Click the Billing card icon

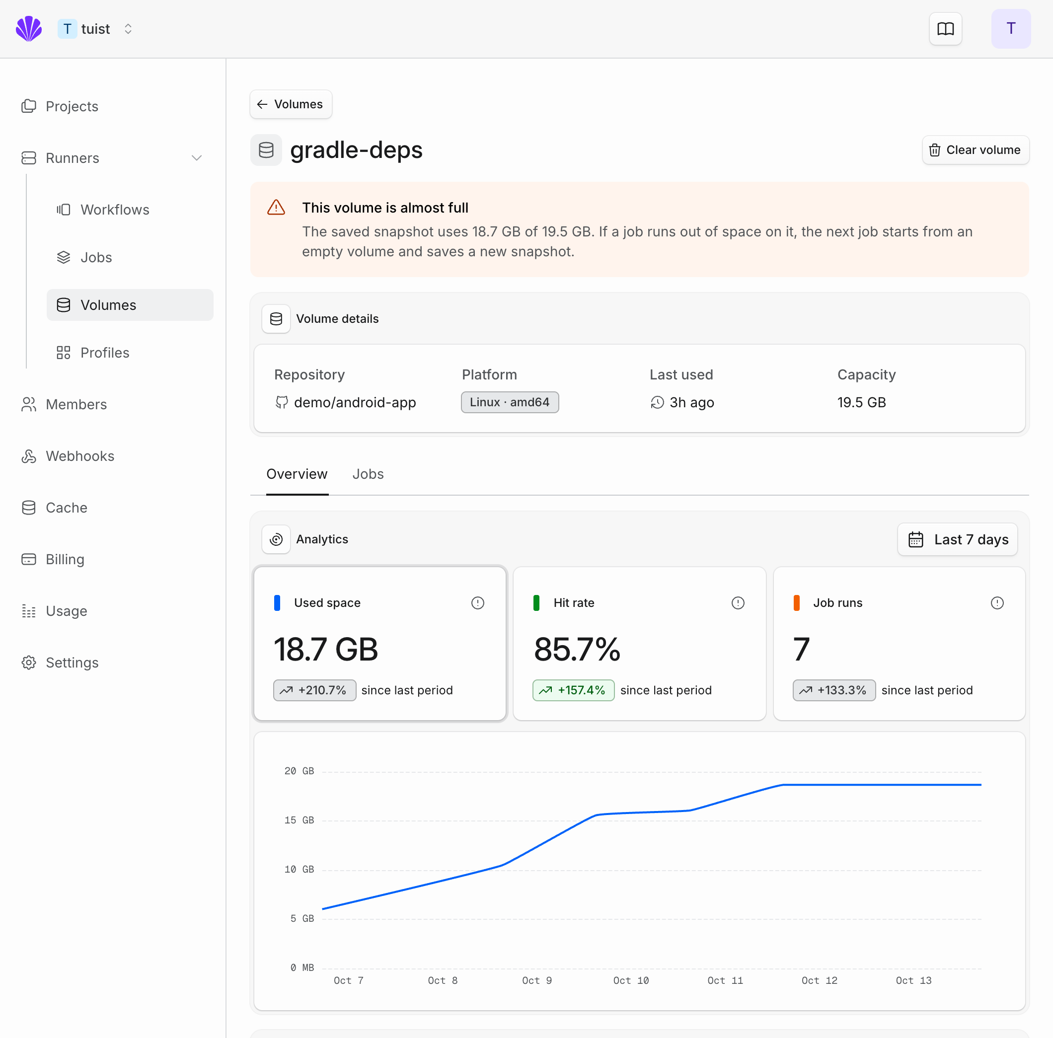[x=29, y=560]
